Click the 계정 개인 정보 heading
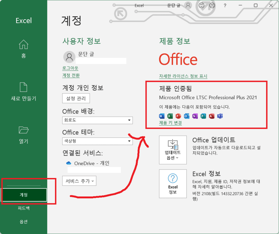This screenshot has height=234, width=279. (83, 88)
